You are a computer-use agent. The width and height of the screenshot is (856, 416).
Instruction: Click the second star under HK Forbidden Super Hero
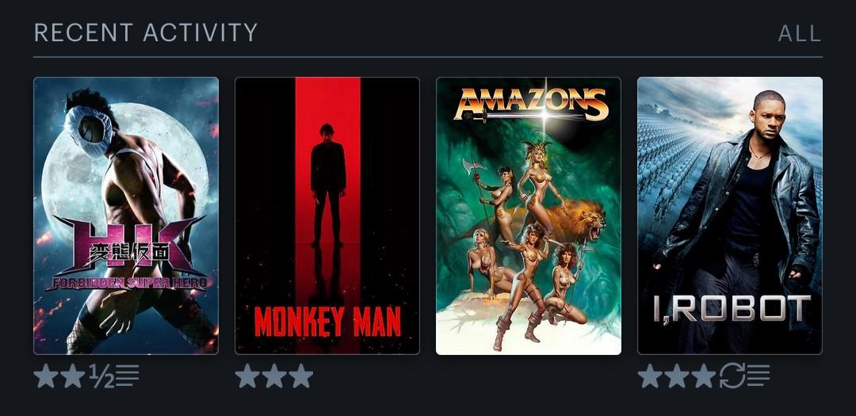point(73,376)
